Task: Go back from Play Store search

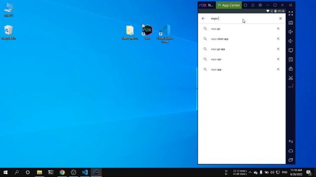Action: [203, 19]
